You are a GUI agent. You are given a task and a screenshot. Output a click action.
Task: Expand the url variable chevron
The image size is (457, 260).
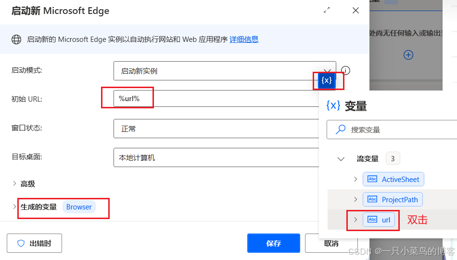(x=355, y=220)
